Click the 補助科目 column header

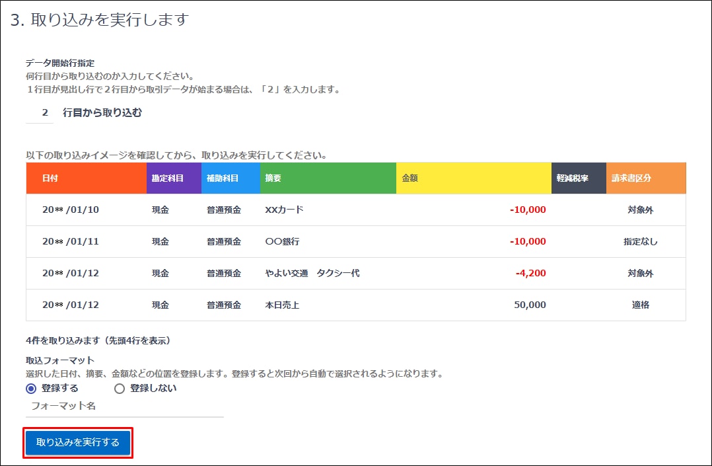pyautogui.click(x=231, y=178)
